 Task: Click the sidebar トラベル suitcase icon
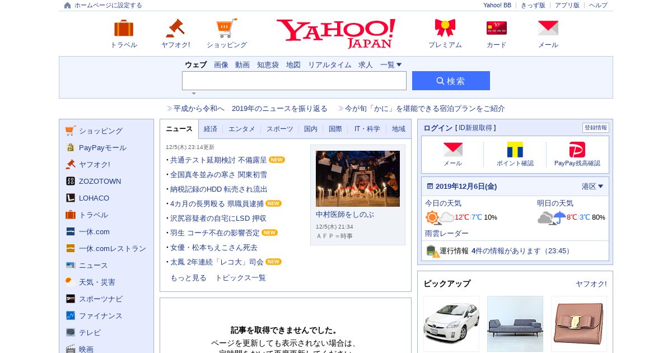[70, 215]
